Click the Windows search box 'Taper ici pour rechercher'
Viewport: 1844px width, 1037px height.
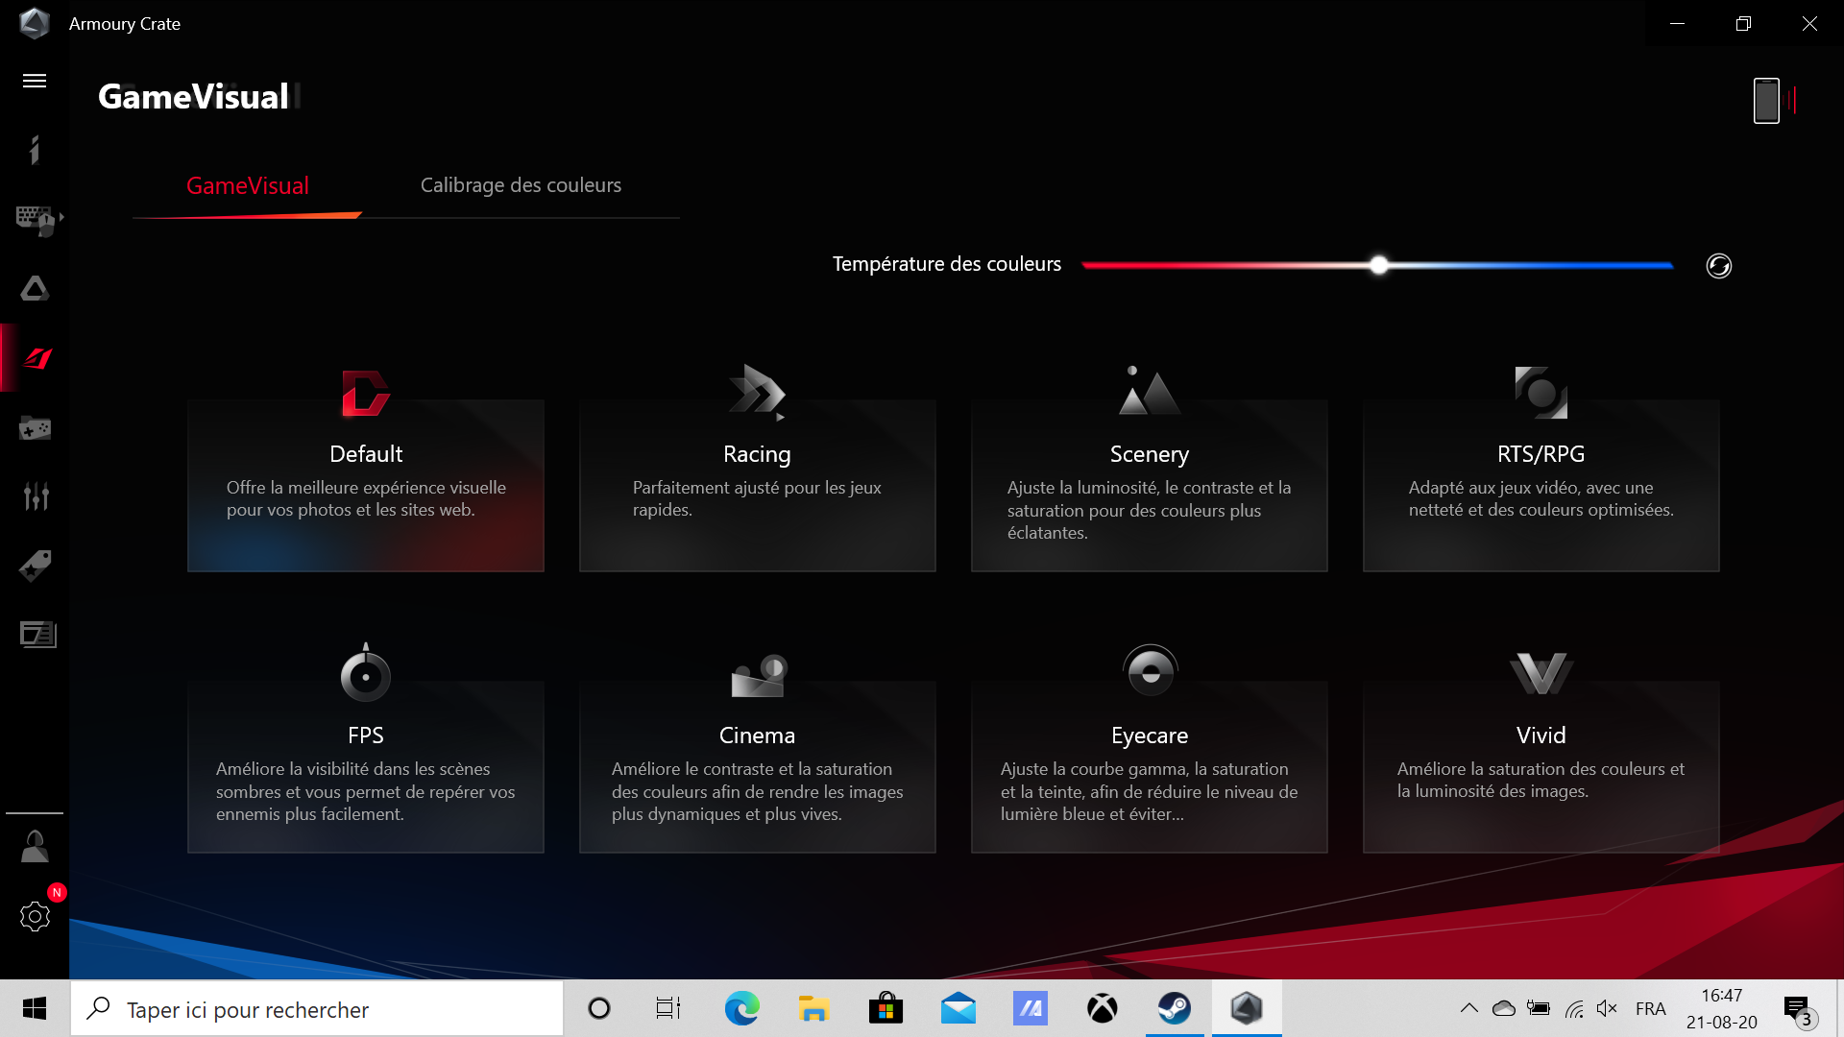(x=317, y=1008)
